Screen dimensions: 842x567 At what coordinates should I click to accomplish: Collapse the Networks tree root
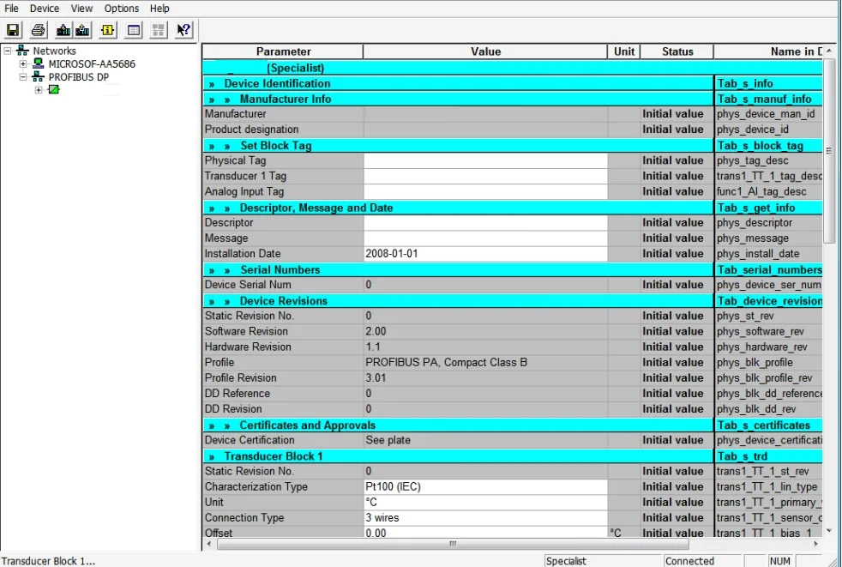pyautogui.click(x=8, y=51)
